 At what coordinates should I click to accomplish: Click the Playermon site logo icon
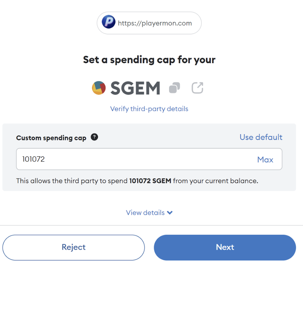tap(109, 23)
